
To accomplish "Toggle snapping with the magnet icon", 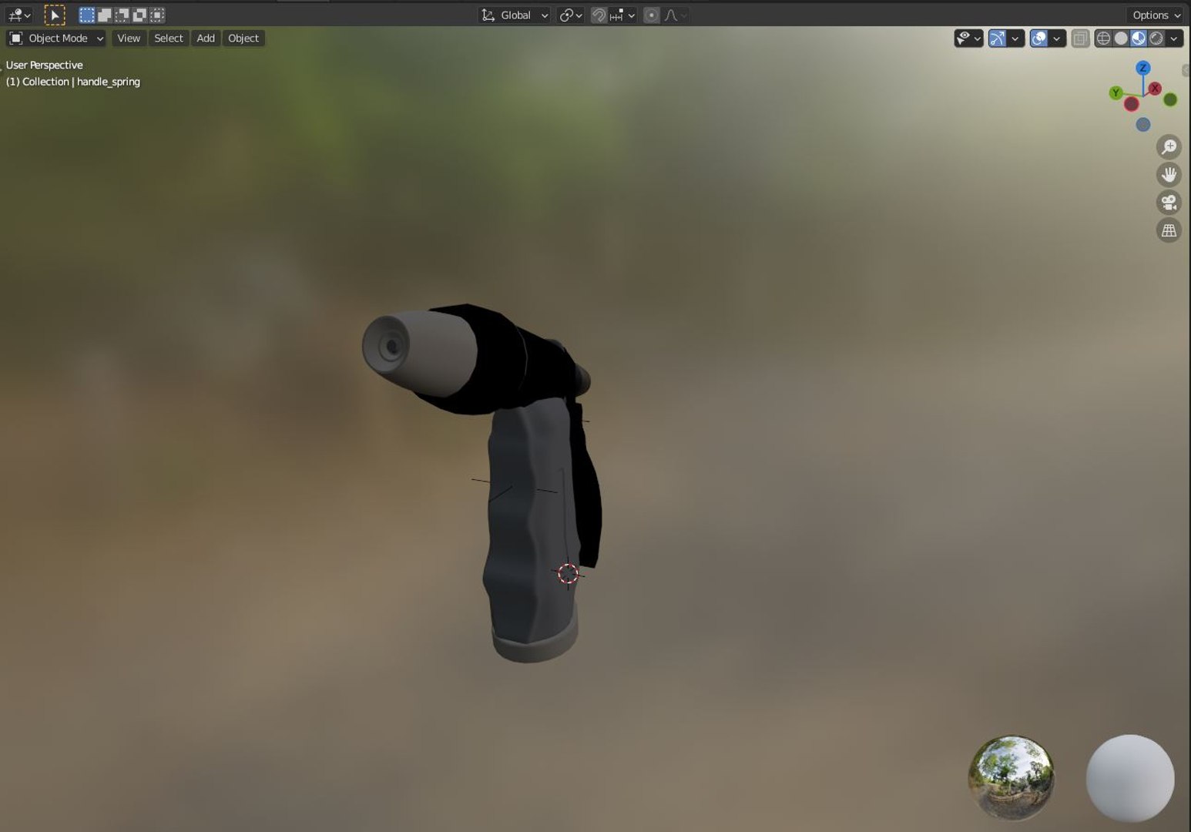I will (599, 15).
